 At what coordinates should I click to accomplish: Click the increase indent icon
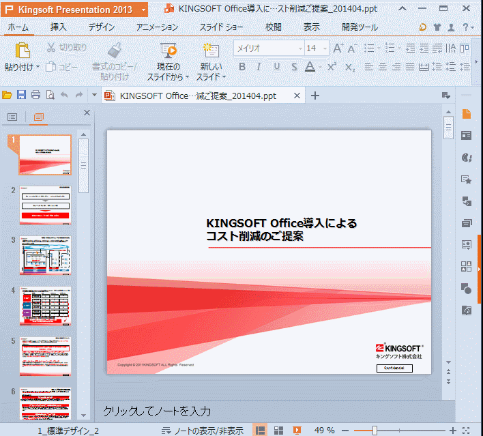(424, 48)
